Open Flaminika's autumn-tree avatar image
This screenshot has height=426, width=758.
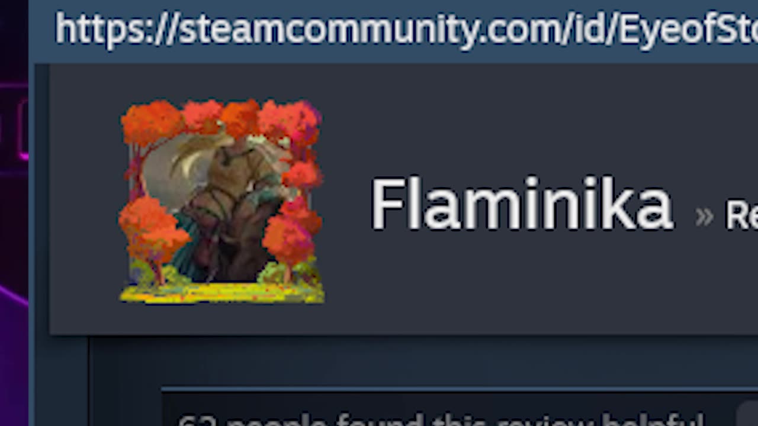point(221,202)
